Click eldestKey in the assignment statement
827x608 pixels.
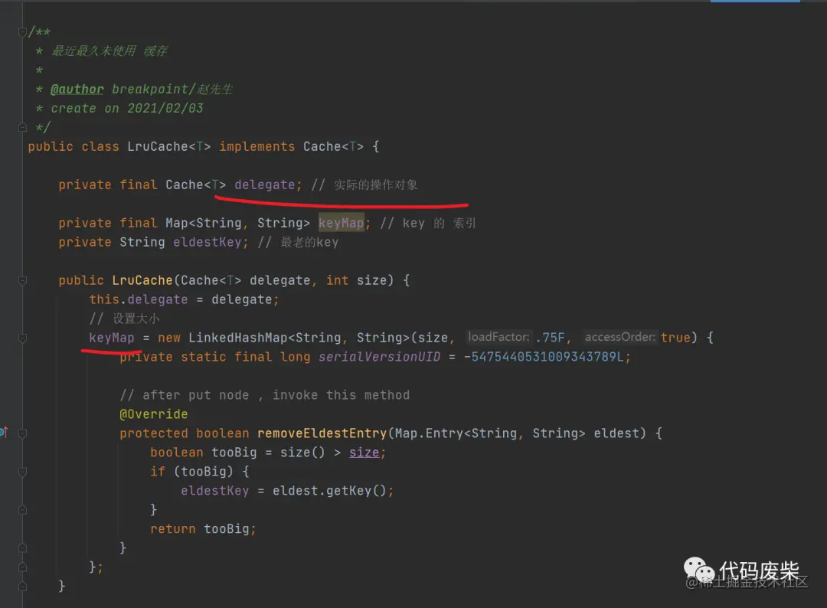pos(214,491)
